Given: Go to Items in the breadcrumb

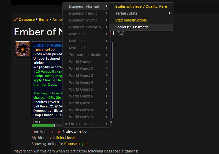Looking at the screenshot, I should (43, 19).
